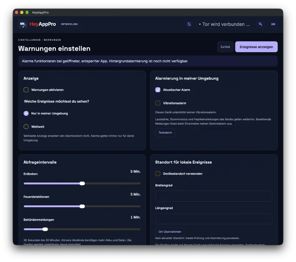Click the Warnungen einstellen heading
This screenshot has width=296, height=262.
click(x=54, y=49)
